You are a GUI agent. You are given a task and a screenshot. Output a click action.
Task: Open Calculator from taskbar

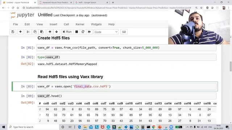(143, 127)
